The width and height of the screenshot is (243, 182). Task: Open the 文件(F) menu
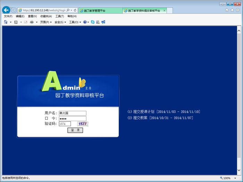[x=8, y=16]
